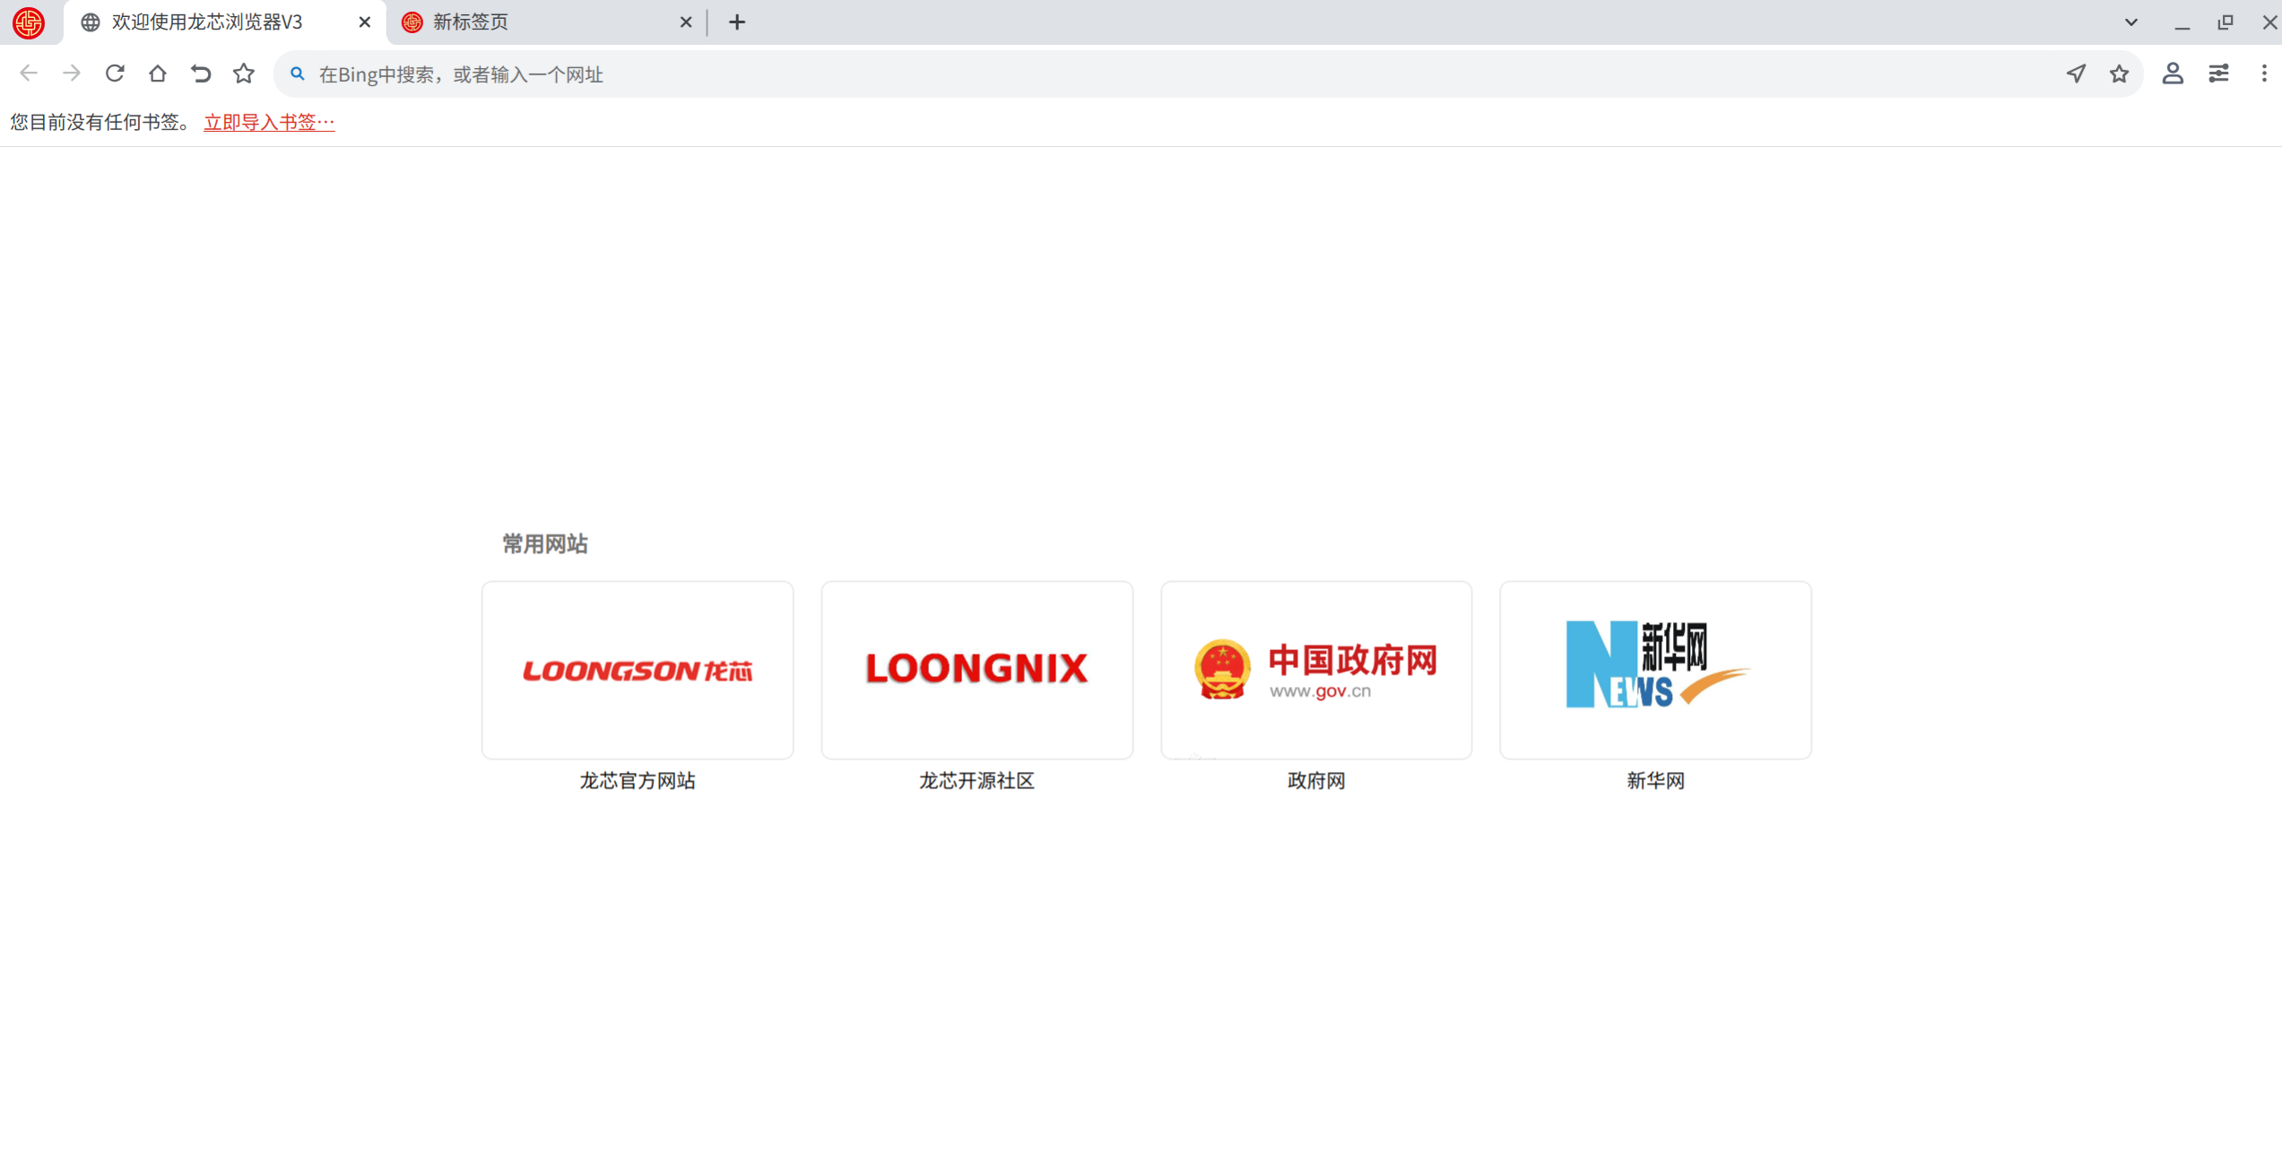Go forward to next page
Viewport: 2282px width, 1154px height.
[x=72, y=74]
